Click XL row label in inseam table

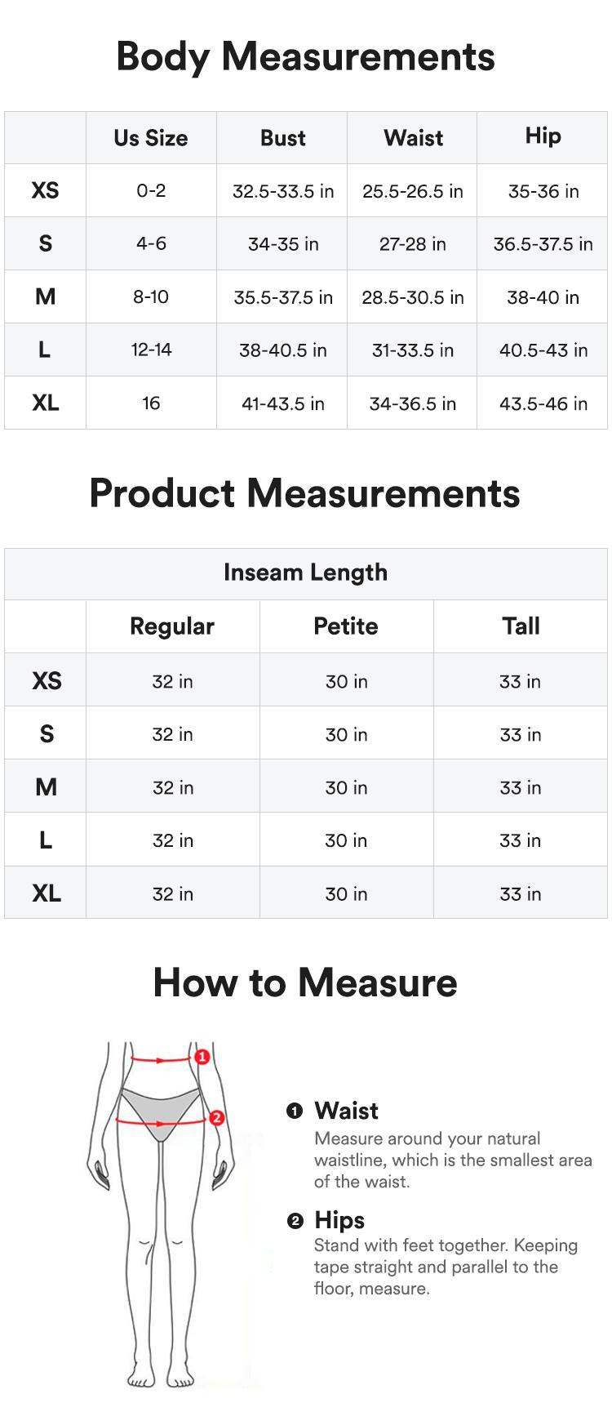46,893
